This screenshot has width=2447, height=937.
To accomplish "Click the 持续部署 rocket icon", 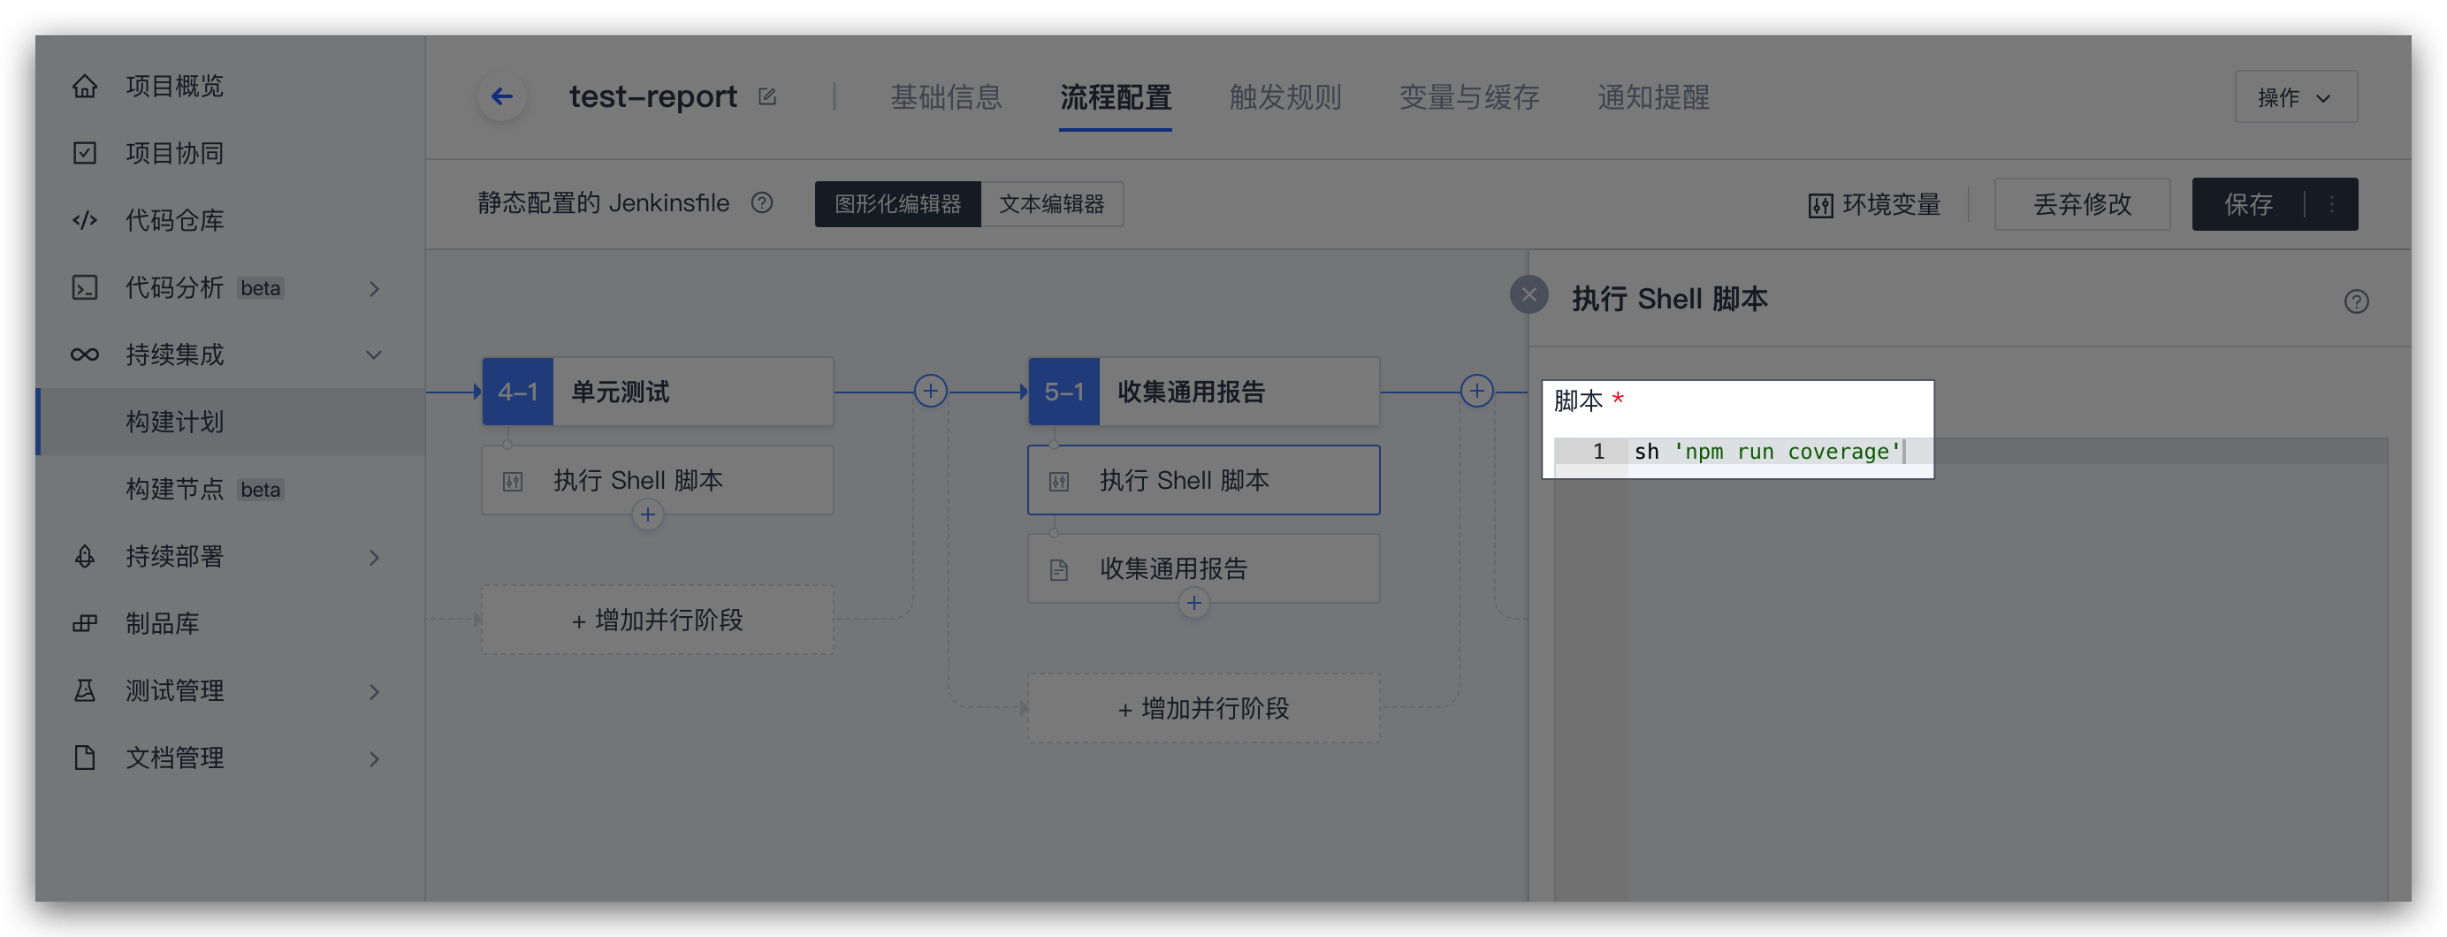I will pyautogui.click(x=85, y=556).
